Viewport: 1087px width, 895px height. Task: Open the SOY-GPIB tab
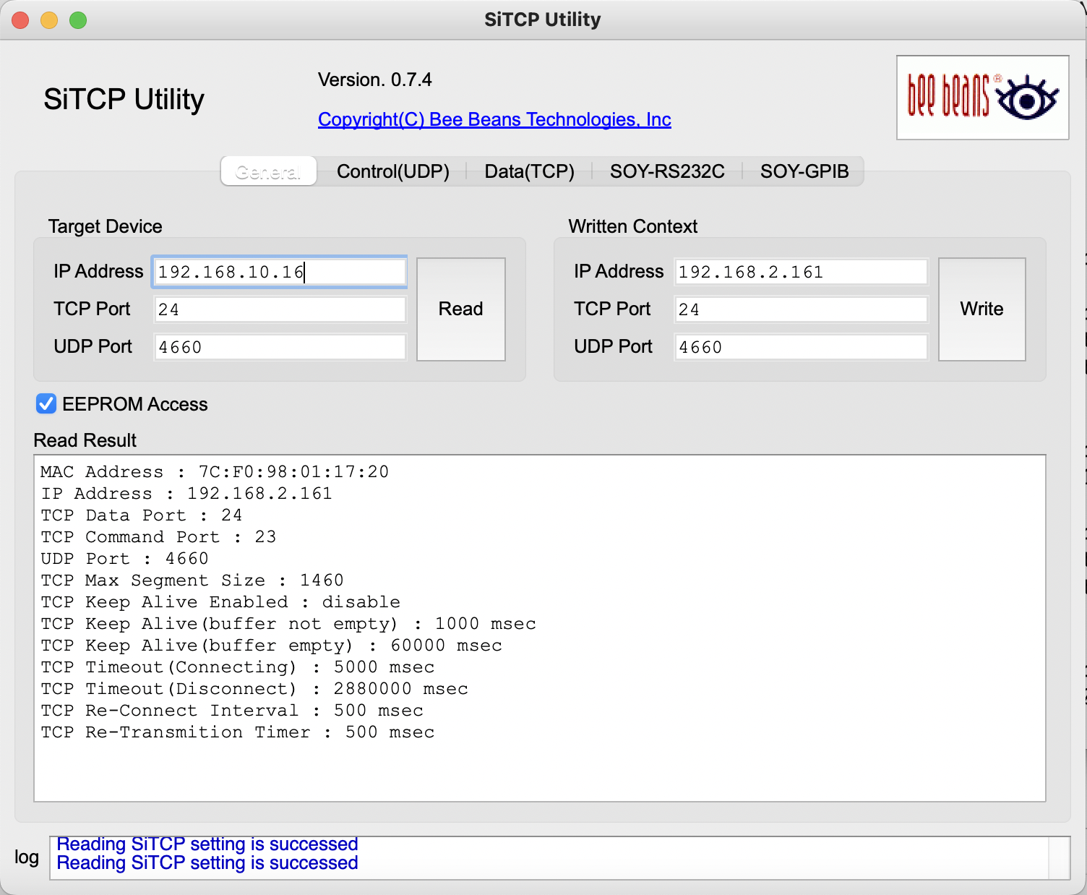coord(804,171)
